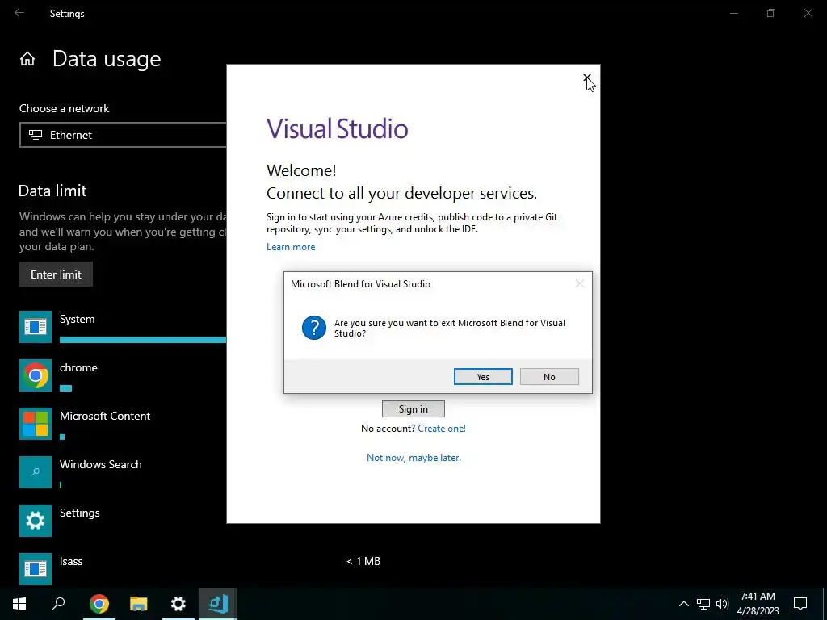Click the Sign in button

pos(413,408)
